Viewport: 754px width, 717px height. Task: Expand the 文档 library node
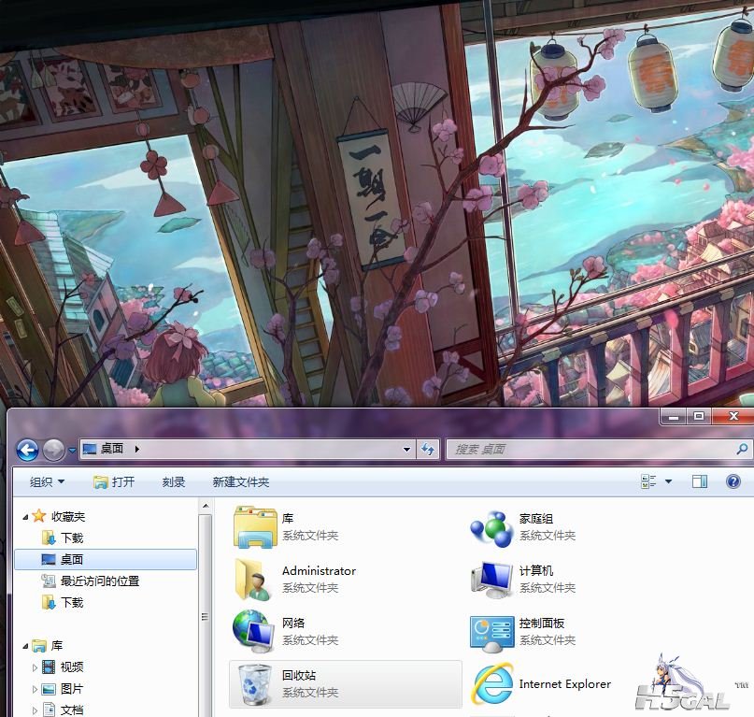35,710
